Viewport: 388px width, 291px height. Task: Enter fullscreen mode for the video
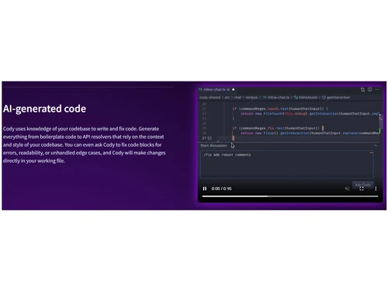362,189
